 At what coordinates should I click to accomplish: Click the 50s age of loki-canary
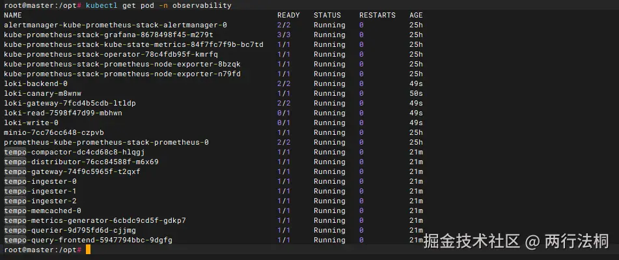416,93
